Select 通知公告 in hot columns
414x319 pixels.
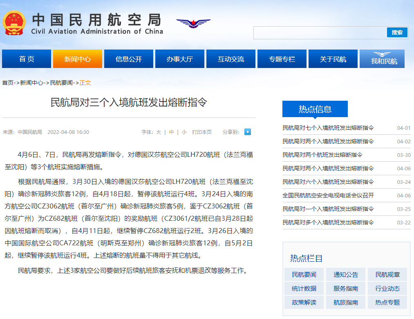(346, 275)
